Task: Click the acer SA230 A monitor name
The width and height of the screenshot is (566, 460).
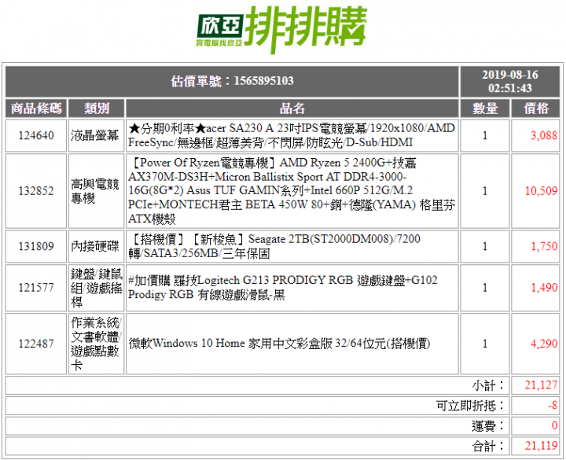Action: tap(292, 135)
